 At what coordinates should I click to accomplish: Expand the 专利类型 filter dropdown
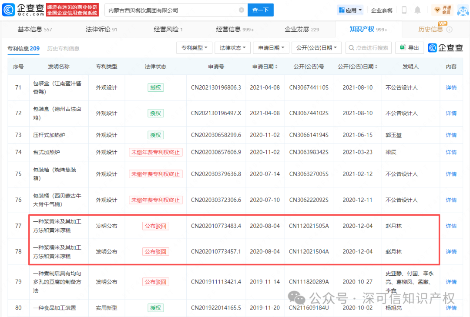tap(194, 48)
